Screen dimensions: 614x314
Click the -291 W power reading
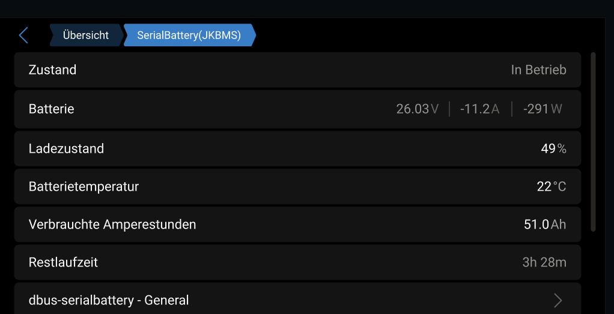543,109
